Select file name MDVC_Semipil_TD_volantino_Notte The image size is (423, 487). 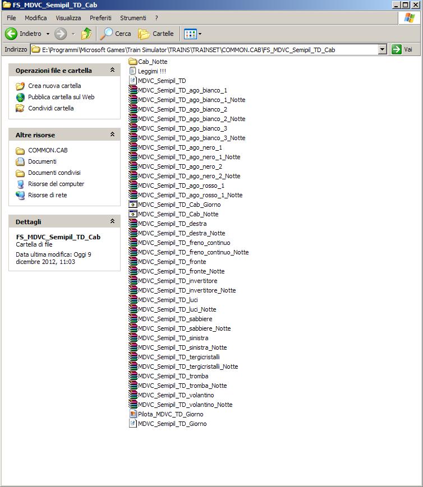185,405
